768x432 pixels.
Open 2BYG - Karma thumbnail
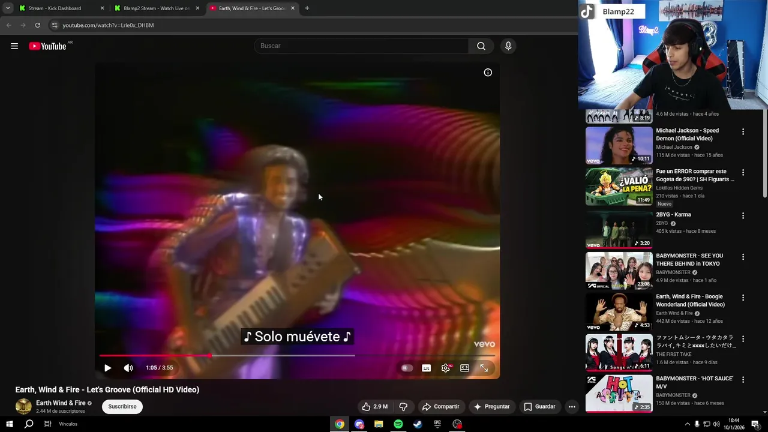[619, 229]
